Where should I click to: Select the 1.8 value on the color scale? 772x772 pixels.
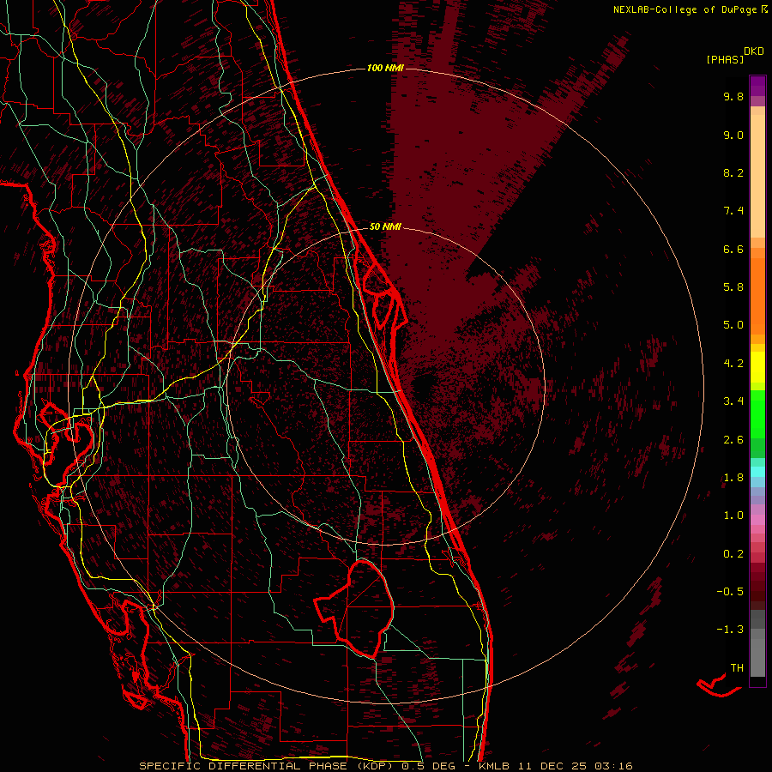733,478
